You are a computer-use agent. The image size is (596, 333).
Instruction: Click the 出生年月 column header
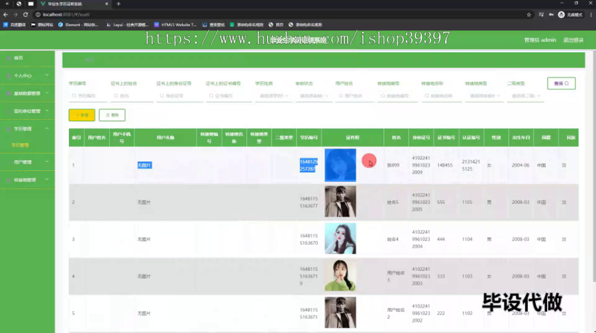(521, 138)
